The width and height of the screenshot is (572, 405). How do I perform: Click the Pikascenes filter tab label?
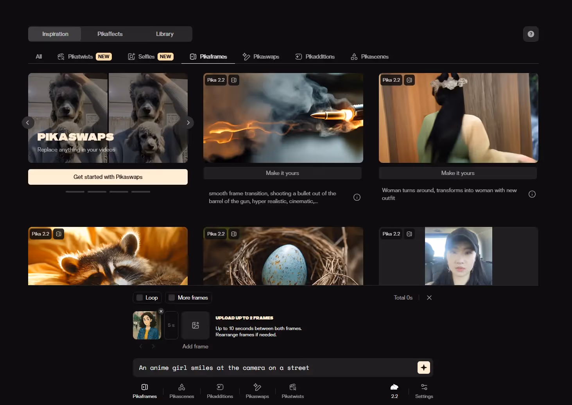point(375,57)
